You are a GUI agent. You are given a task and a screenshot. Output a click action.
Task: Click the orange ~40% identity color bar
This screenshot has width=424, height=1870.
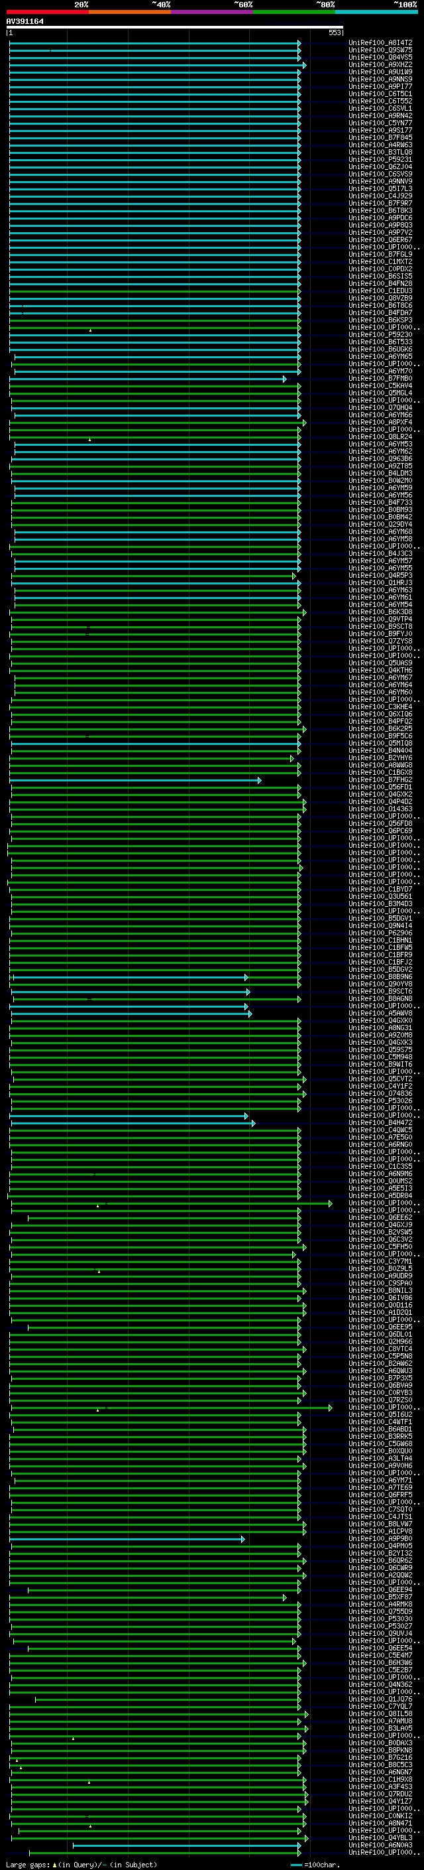[130, 12]
